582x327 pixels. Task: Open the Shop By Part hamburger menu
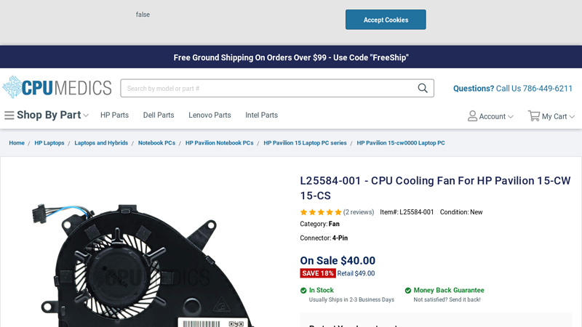pos(9,116)
